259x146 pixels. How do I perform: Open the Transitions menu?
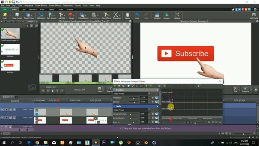(68, 5)
